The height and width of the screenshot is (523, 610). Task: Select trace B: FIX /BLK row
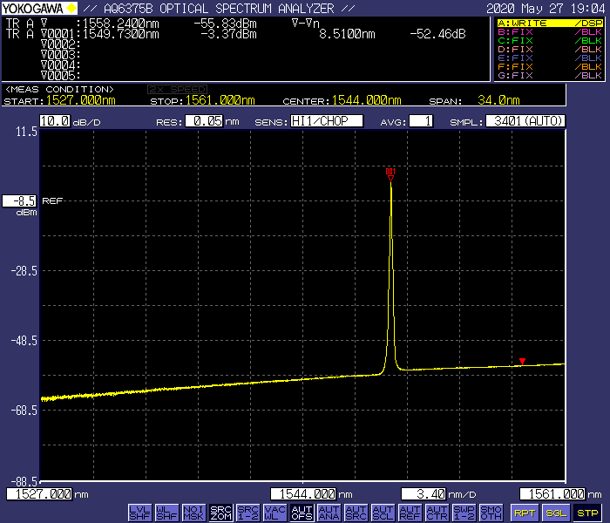click(x=549, y=31)
